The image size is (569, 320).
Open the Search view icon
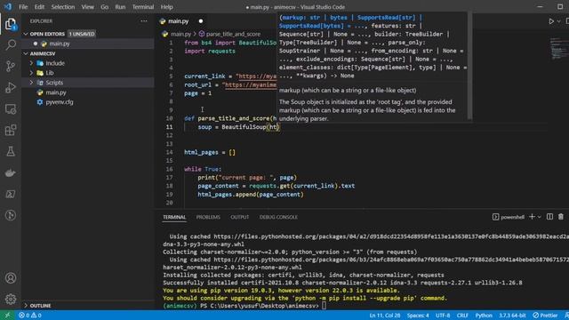tap(11, 45)
